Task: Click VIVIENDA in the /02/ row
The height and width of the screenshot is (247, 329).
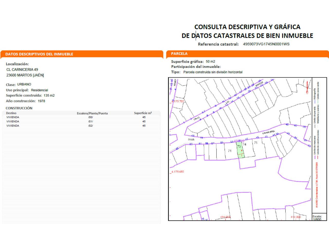Action: [13, 126]
